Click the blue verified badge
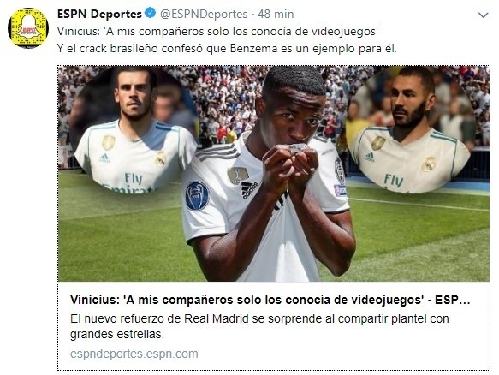499x375 pixels. (x=150, y=14)
